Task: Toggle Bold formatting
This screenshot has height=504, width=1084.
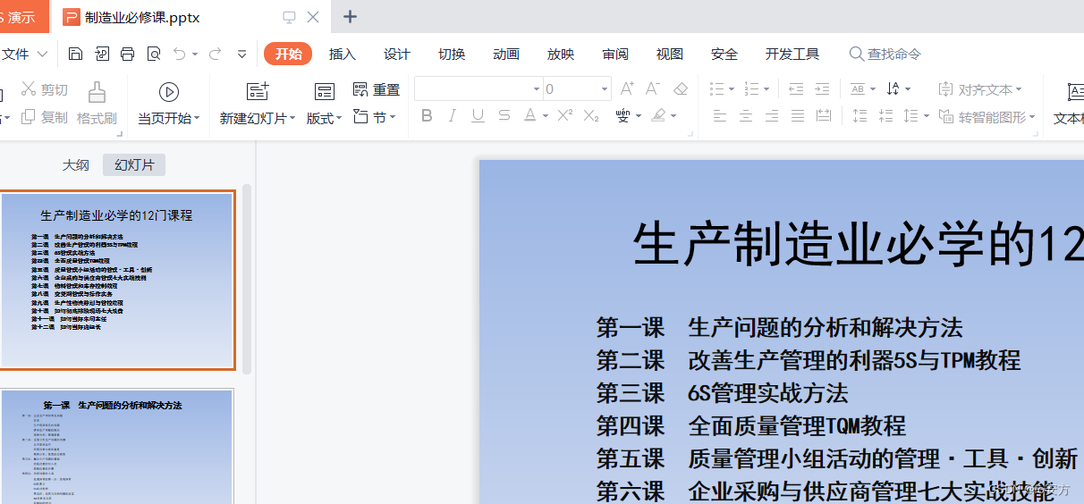Action: [427, 115]
